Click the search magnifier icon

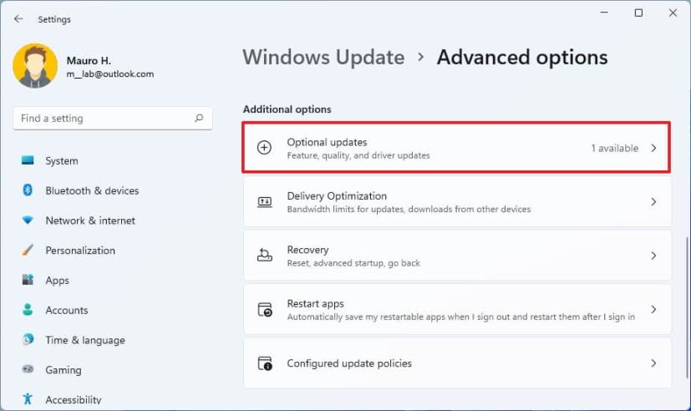tap(199, 119)
